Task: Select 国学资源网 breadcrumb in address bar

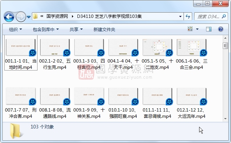Action: [57, 16]
